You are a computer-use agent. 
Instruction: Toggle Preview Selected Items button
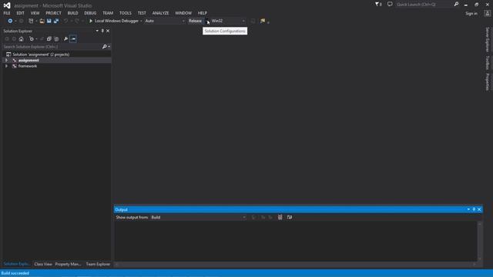pyautogui.click(x=73, y=39)
